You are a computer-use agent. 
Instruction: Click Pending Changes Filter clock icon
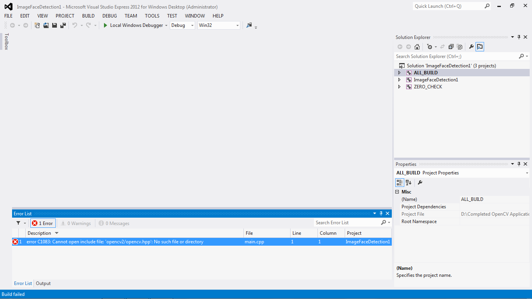pos(430,47)
